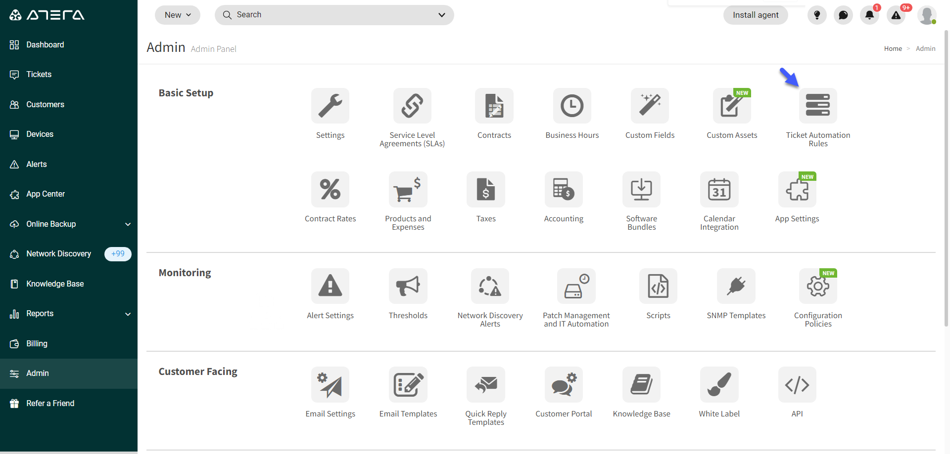Click the page vertical scrollbar
The width and height of the screenshot is (950, 454).
pyautogui.click(x=946, y=178)
